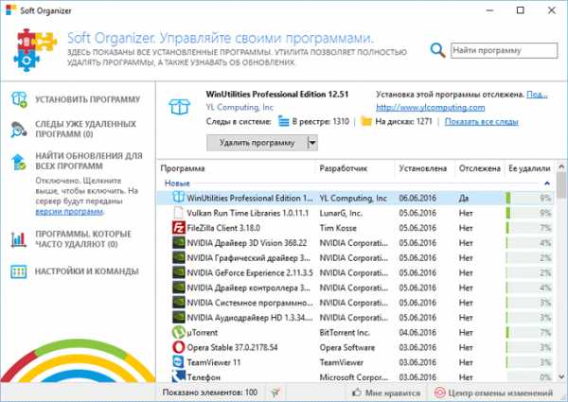Select ПРОГРАММЫ, КОТОРЫЕ ЧАСТО УДАЛЯЮТ entry

[83, 239]
